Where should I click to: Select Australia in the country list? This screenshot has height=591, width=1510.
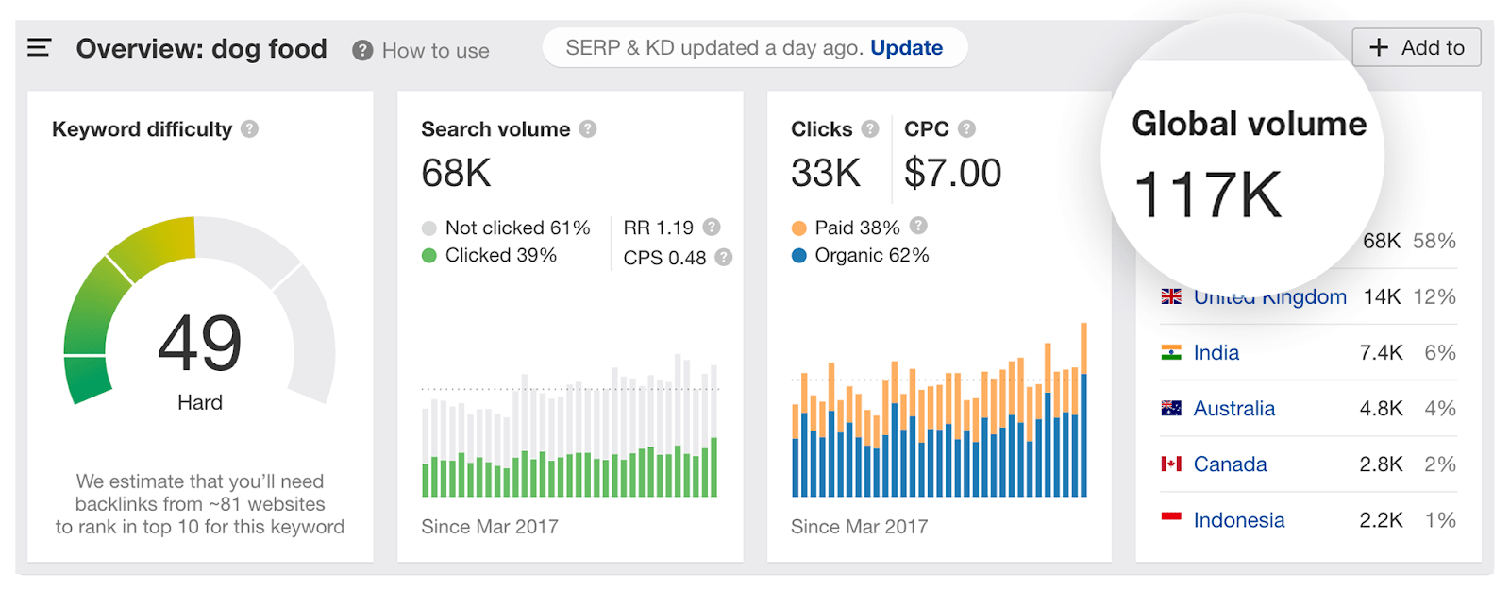pos(1233,409)
